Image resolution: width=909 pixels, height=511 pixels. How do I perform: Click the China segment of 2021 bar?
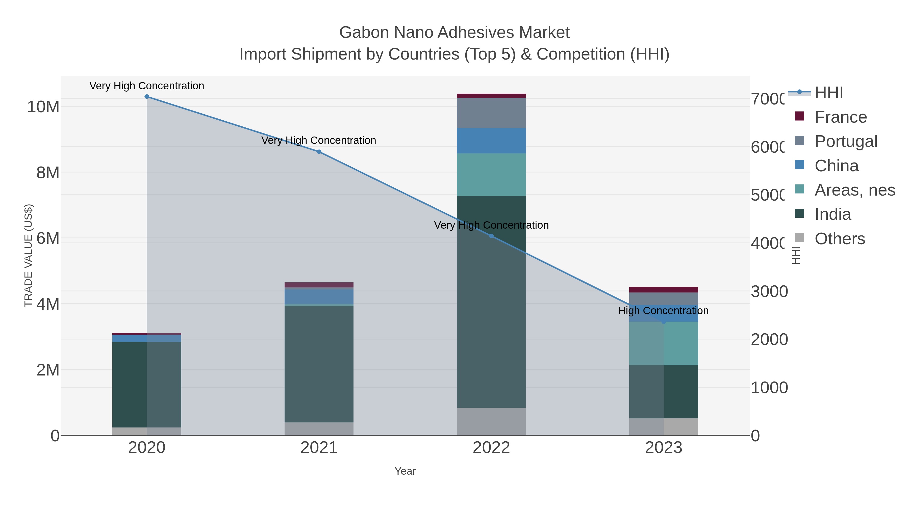tap(319, 297)
